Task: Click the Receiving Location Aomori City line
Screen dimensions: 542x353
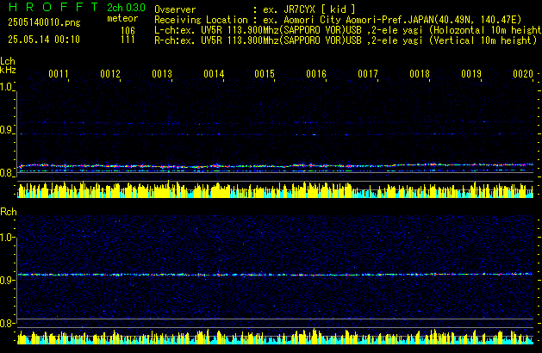Action: click(x=338, y=20)
